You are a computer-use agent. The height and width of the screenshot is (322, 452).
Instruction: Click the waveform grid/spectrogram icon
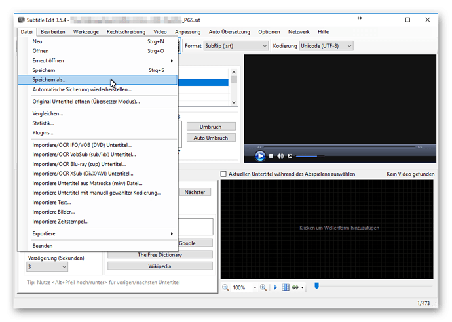(286, 287)
